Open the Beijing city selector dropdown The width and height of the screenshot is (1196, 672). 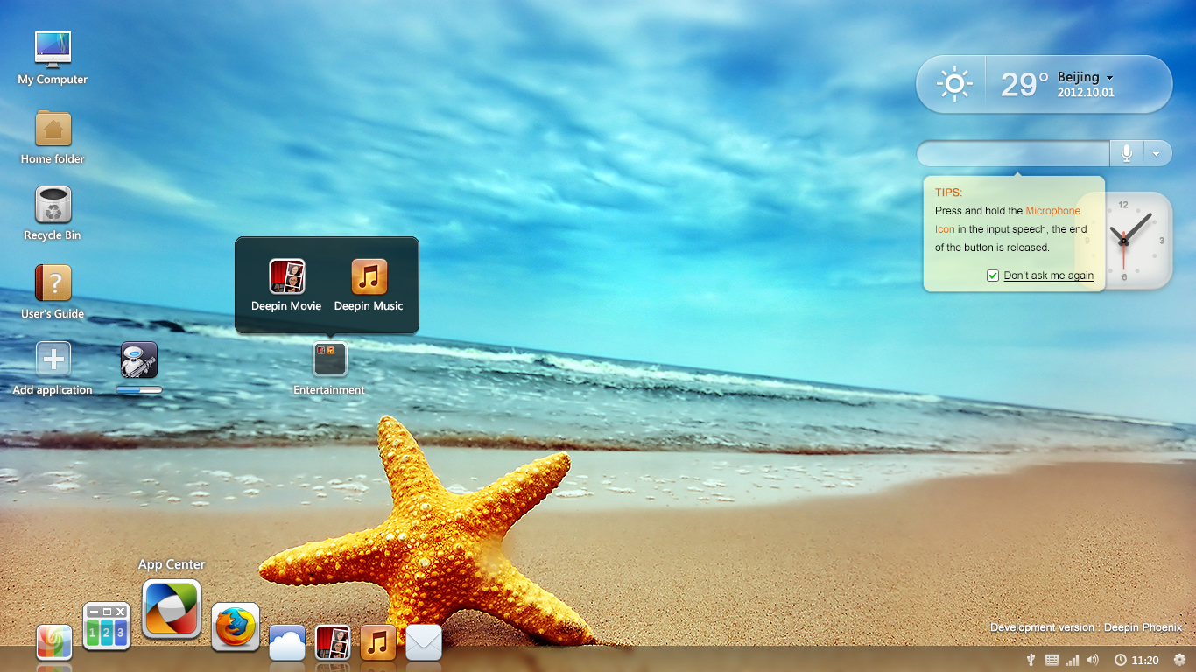tap(1107, 77)
